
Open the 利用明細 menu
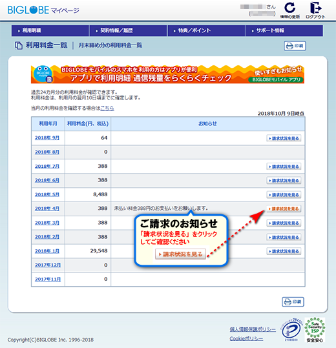[50, 30]
